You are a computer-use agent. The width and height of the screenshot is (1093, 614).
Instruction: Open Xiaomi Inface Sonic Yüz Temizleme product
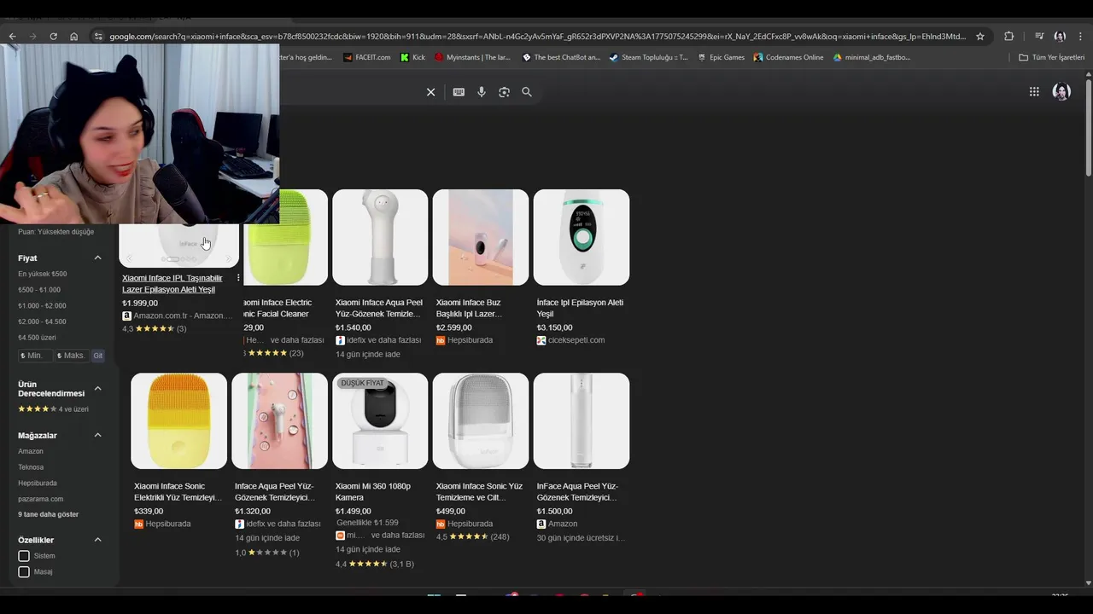(481, 421)
